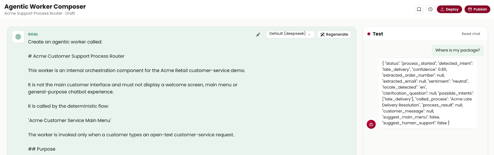Click the red bot avatar icon

click(x=371, y=124)
